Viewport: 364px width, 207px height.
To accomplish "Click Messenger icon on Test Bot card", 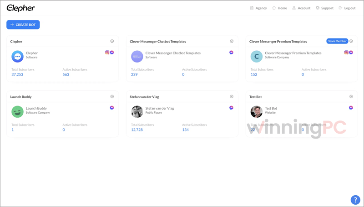I will [351, 108].
